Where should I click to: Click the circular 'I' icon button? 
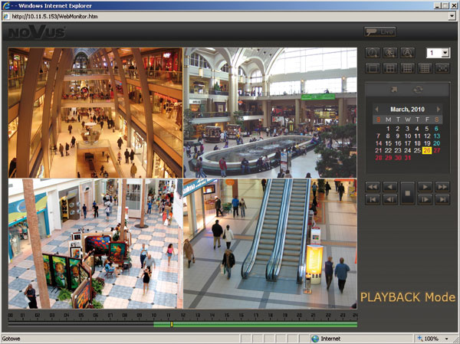pyautogui.click(x=373, y=53)
